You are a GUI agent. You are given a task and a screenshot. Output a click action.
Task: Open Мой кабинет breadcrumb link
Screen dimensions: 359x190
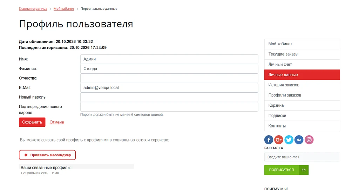click(64, 9)
